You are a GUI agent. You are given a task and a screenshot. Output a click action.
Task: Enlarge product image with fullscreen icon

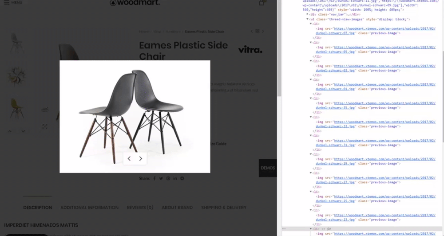45,126
